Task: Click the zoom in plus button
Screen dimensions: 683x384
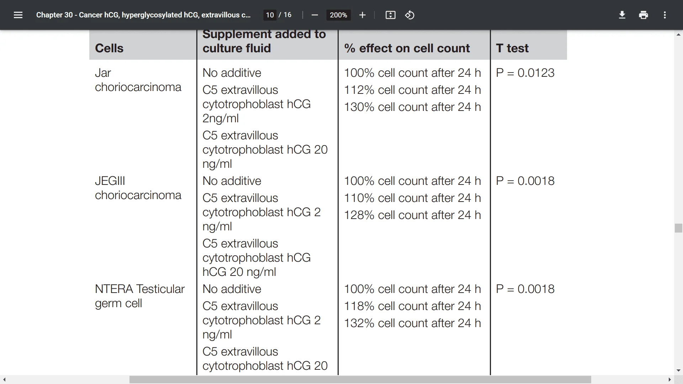Action: [362, 15]
